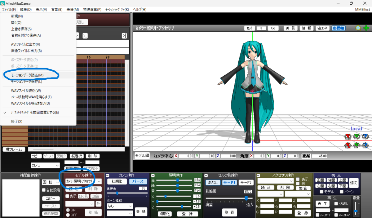The width and height of the screenshot is (372, 218).
Task: Click the 視野角 slider thumb
Action: 117,193
